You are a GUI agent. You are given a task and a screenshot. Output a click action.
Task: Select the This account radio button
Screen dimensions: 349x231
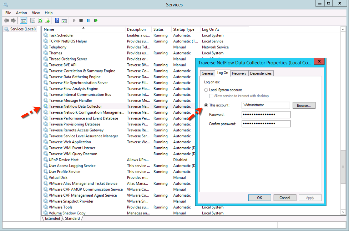click(x=206, y=105)
